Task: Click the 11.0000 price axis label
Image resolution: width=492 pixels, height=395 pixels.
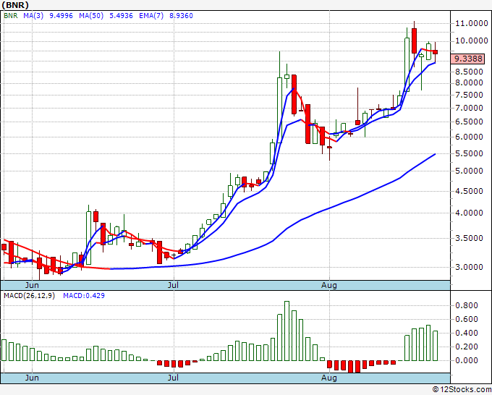Action: pos(471,24)
